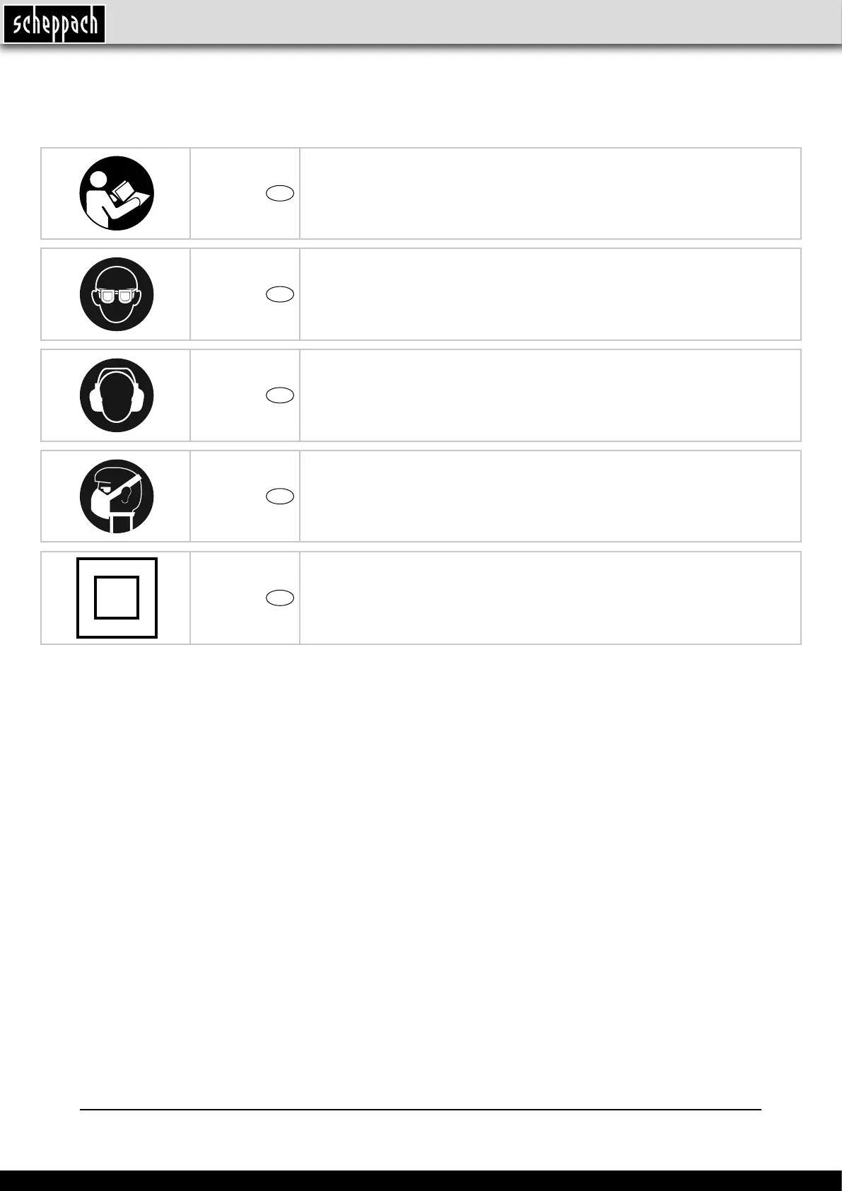Select the safety goggles symbol icon
This screenshot has width=842, height=1191.
click(x=117, y=294)
